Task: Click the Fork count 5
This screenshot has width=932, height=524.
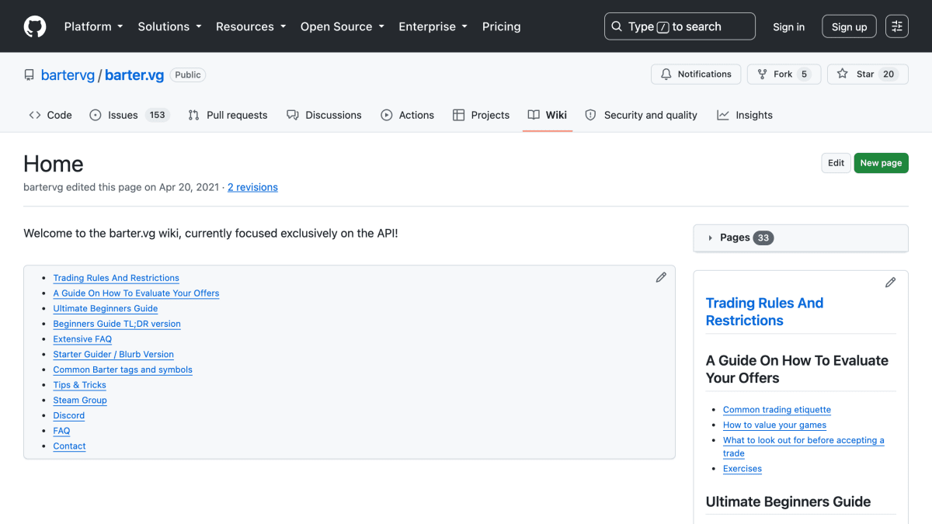Action: (804, 75)
